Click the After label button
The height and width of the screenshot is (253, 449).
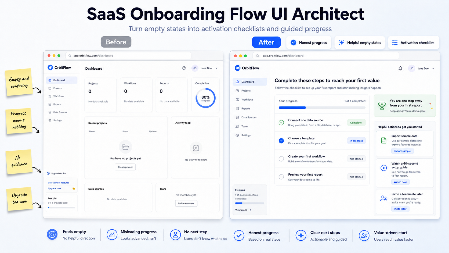click(x=266, y=42)
